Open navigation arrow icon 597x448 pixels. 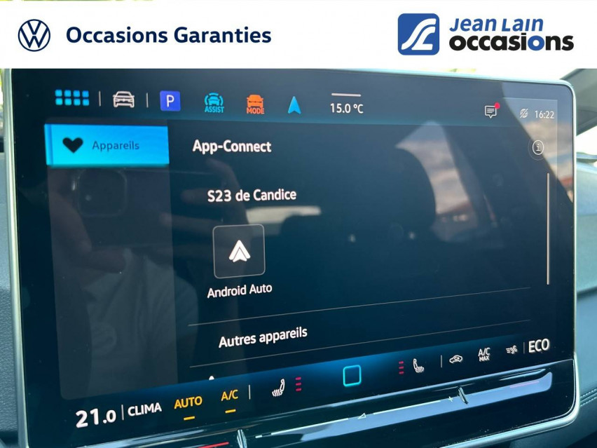(294, 105)
